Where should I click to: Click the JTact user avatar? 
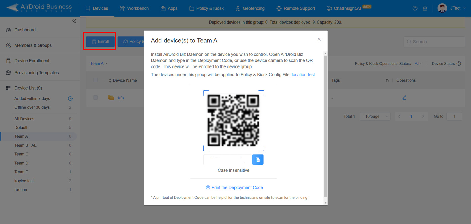click(442, 8)
